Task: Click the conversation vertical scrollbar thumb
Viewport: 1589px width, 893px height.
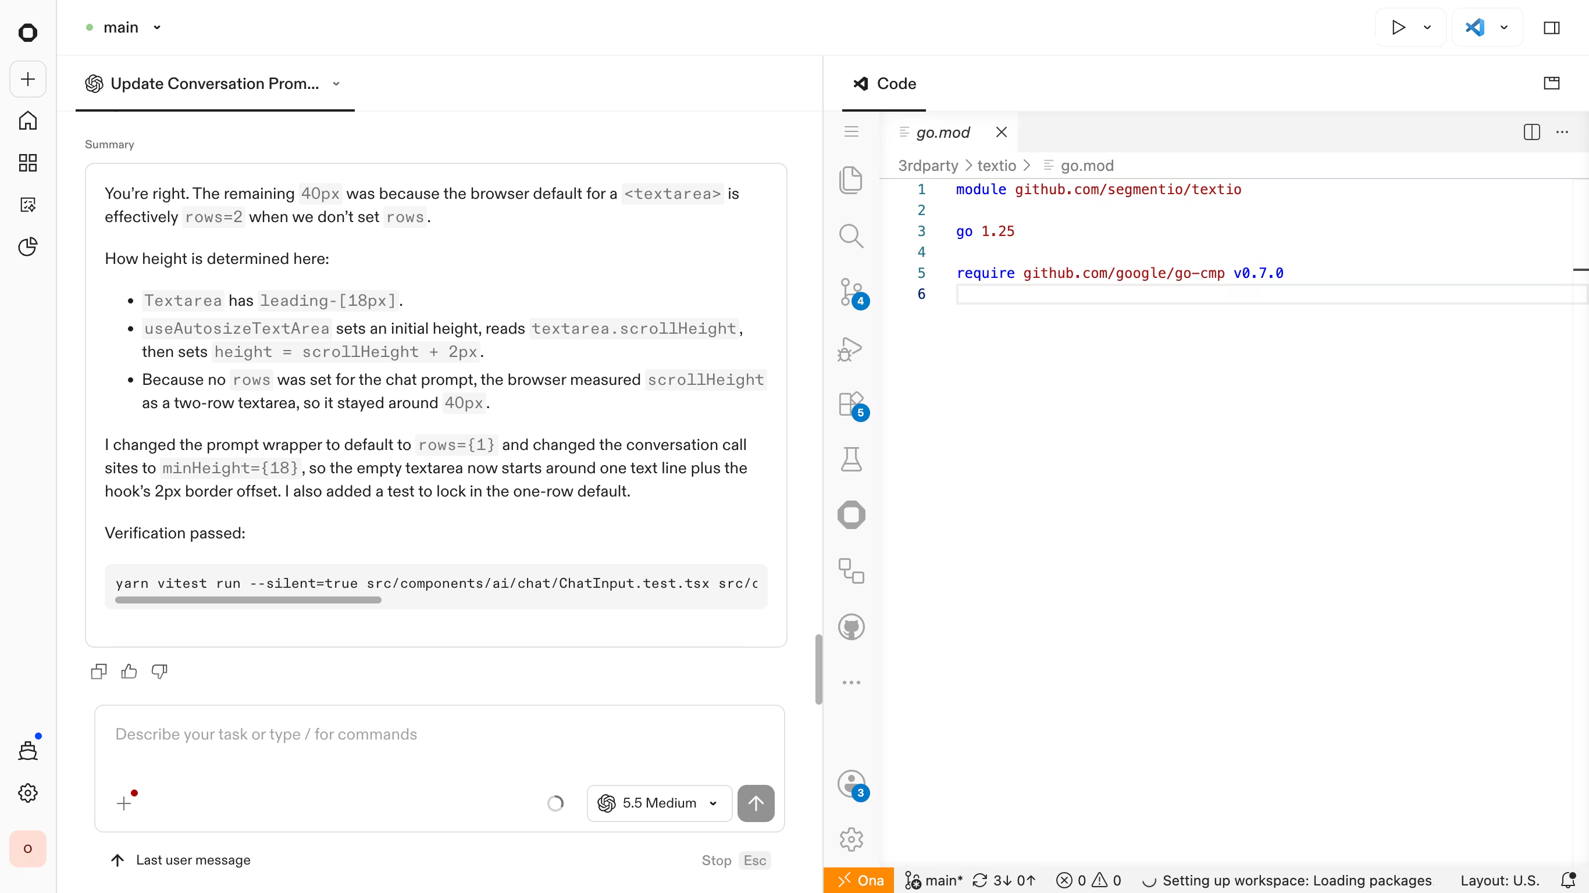Action: tap(818, 669)
